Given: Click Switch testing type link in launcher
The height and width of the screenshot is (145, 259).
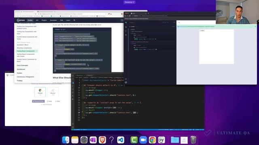Looking at the screenshot, I should [47, 105].
